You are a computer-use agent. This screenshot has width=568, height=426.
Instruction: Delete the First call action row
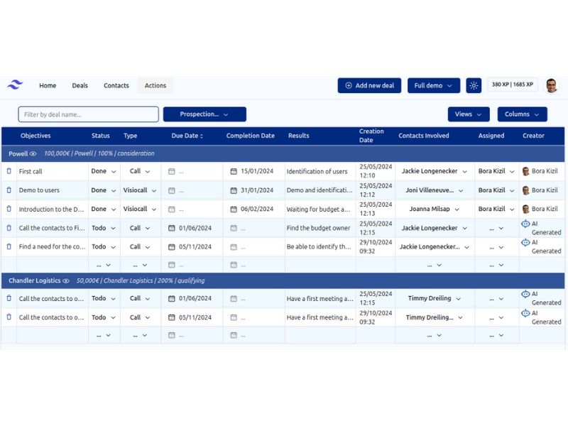[x=9, y=171]
